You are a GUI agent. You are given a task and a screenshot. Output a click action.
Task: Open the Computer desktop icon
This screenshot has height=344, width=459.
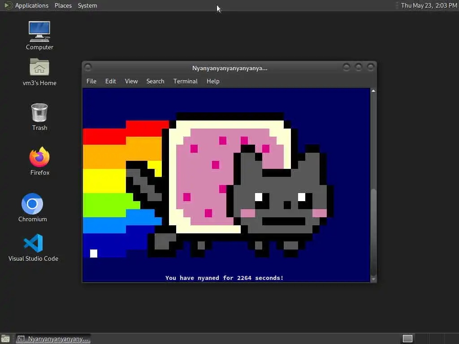[x=39, y=35]
